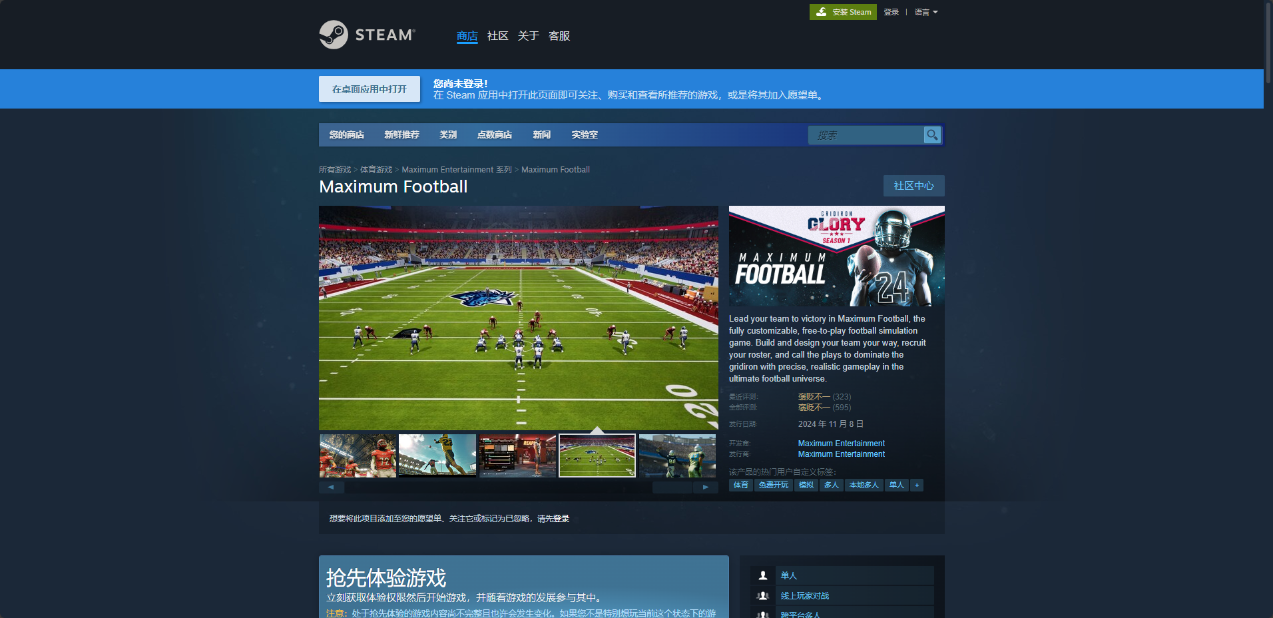Click the all reviews 褒贬不一 (595) link
Image resolution: width=1273 pixels, height=618 pixels.
pyautogui.click(x=824, y=408)
